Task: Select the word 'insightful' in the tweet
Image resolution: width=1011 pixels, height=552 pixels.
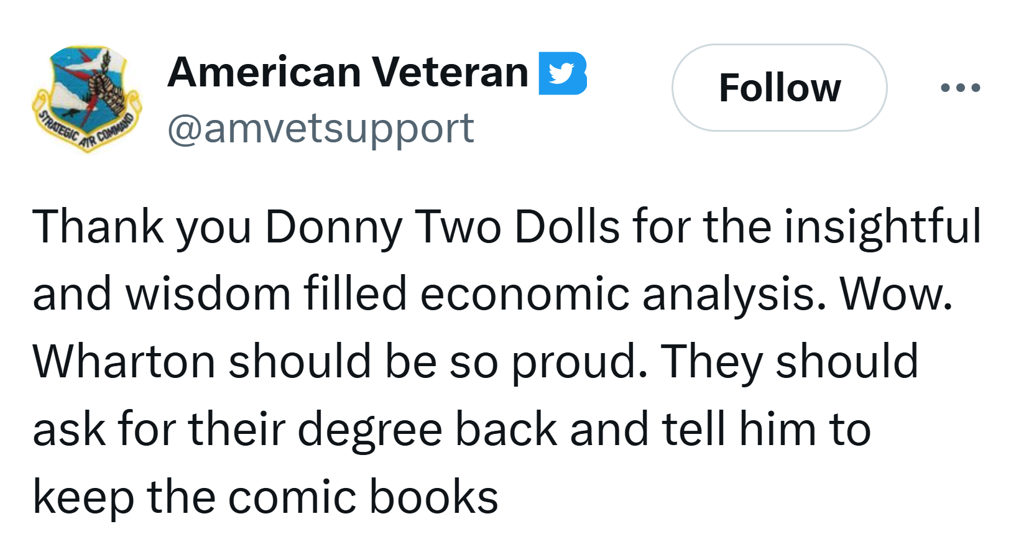Action: [x=882, y=226]
